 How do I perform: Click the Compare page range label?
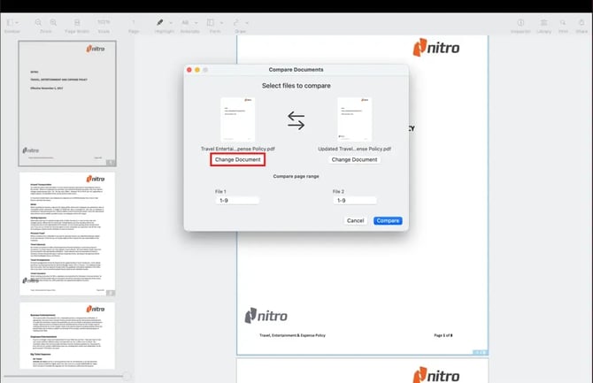point(296,176)
